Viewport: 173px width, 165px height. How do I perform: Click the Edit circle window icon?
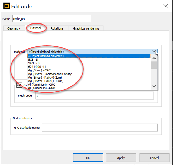pyautogui.click(x=6, y=6)
